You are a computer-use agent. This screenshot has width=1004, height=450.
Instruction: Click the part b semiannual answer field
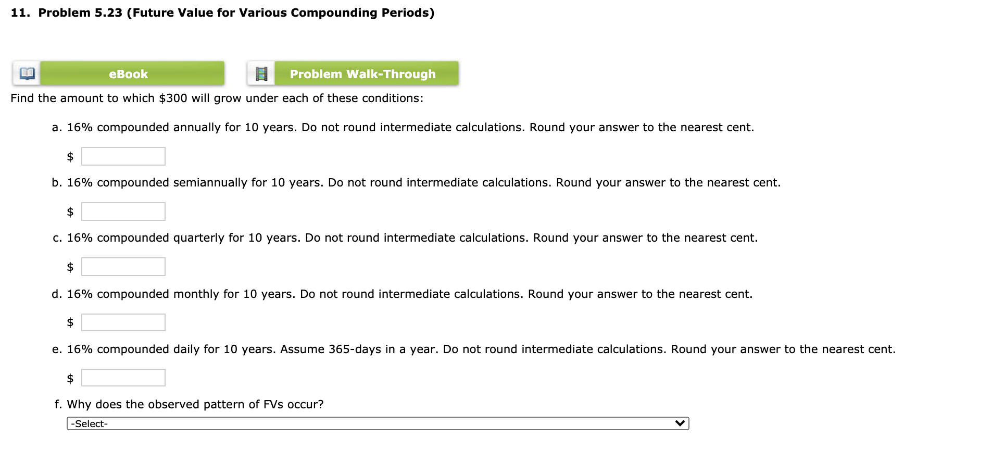coord(123,211)
